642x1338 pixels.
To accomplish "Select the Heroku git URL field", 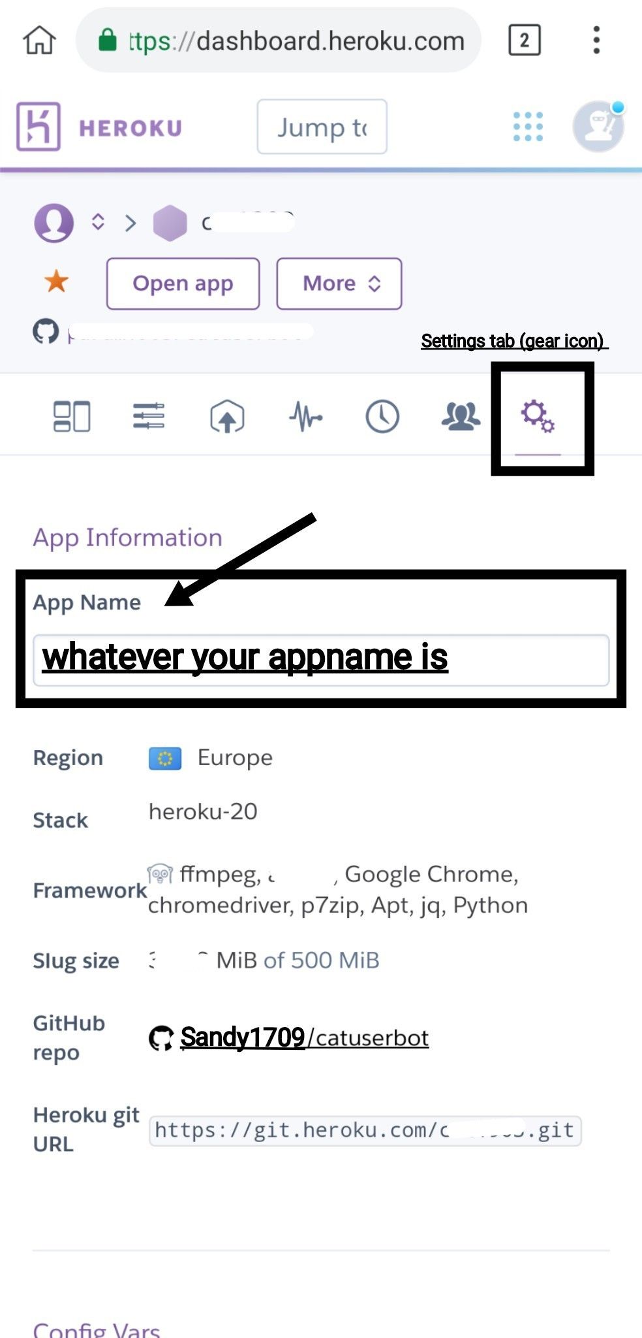I will (365, 1131).
